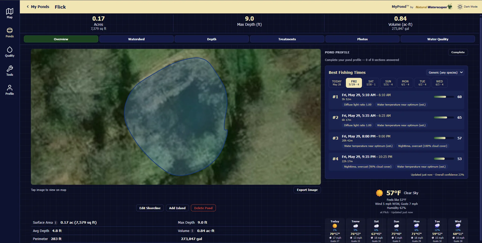Switch to the Depth tab

212,39
